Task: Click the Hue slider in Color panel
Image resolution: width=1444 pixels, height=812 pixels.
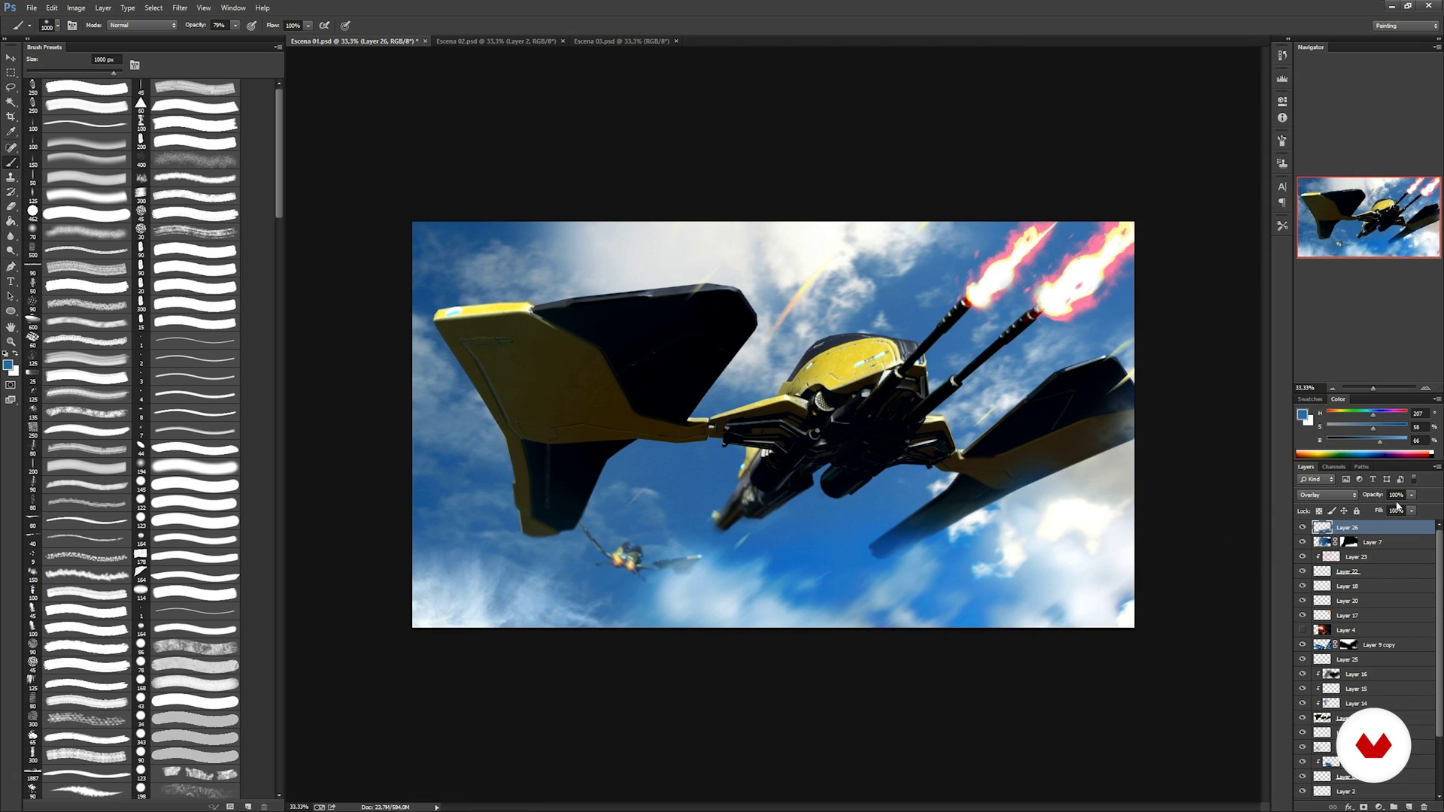Action: pos(1367,413)
